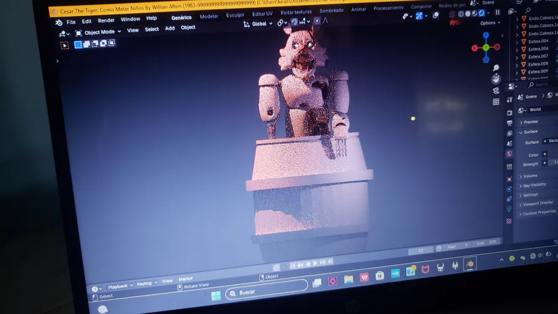Switch to wireframe viewport shading
558x314 pixels.
461,14
